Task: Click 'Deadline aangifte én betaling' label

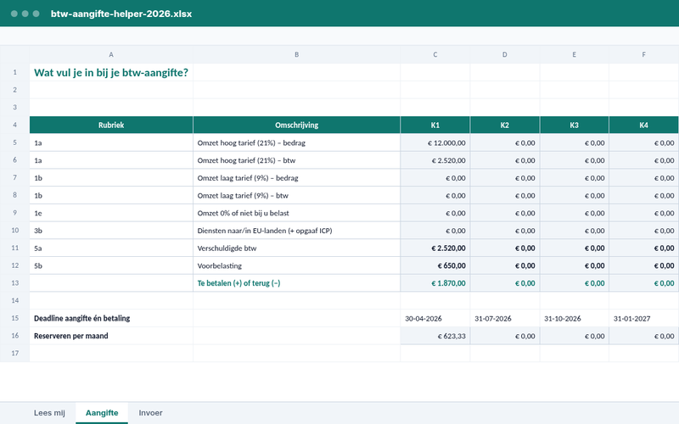Action: click(x=111, y=318)
